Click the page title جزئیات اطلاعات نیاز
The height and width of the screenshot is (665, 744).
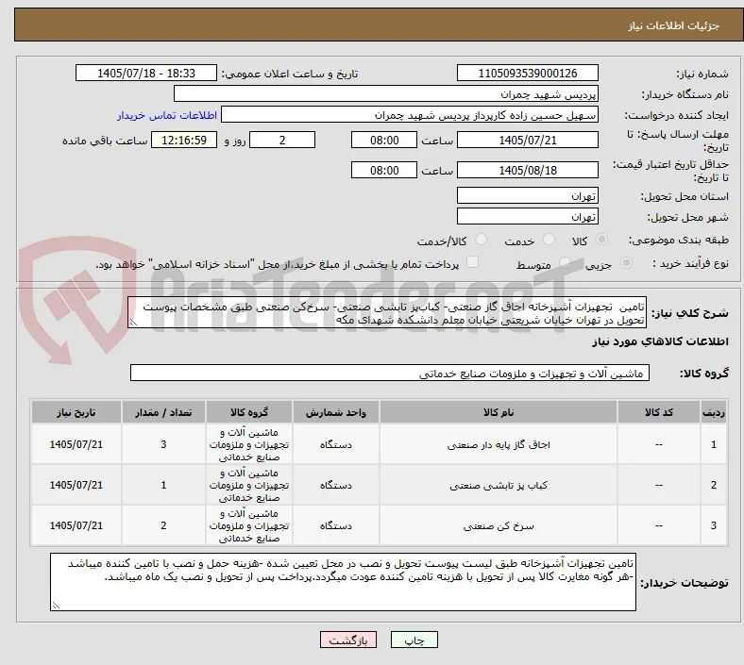(x=674, y=25)
